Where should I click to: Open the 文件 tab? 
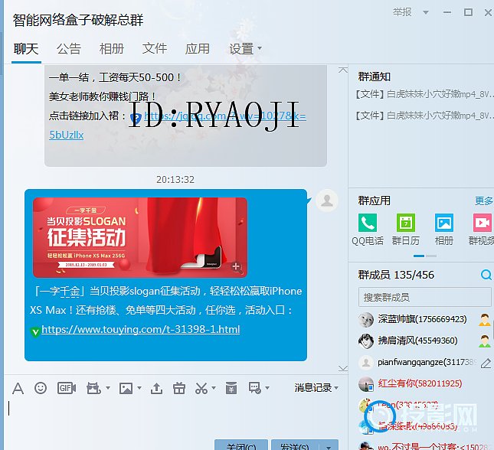point(155,48)
